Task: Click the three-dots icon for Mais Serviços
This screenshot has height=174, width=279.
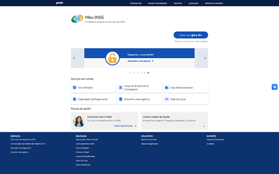Action: point(167,99)
